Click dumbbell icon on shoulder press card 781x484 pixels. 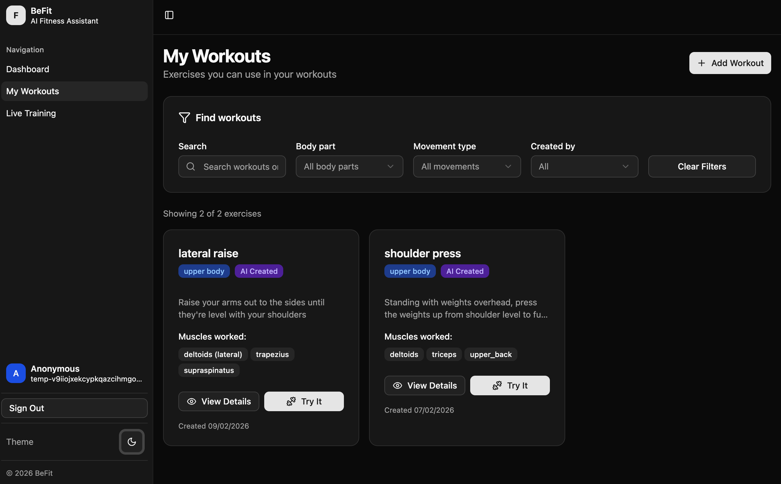tap(497, 385)
